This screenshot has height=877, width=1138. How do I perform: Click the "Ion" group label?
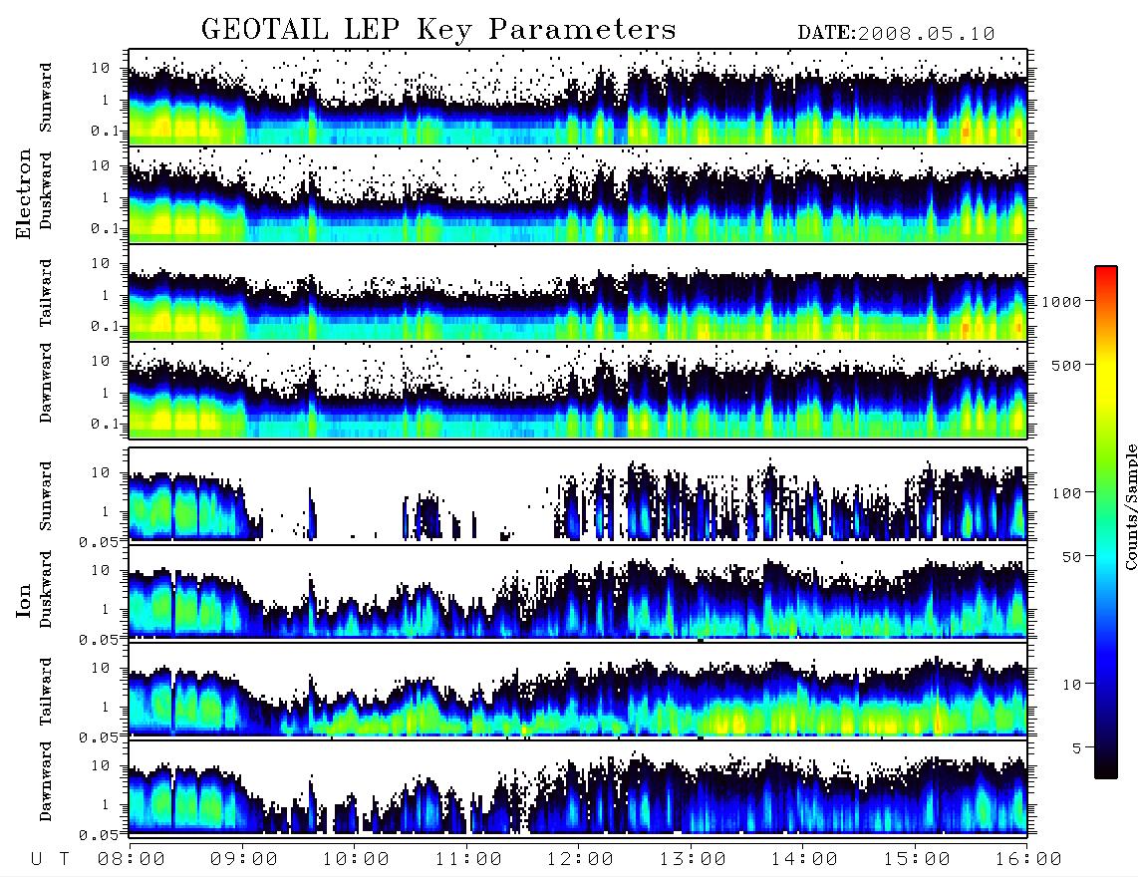click(x=24, y=600)
